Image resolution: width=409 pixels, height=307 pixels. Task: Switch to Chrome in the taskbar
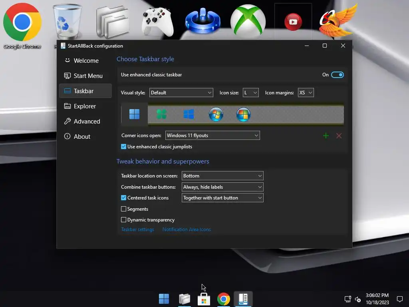(x=224, y=299)
